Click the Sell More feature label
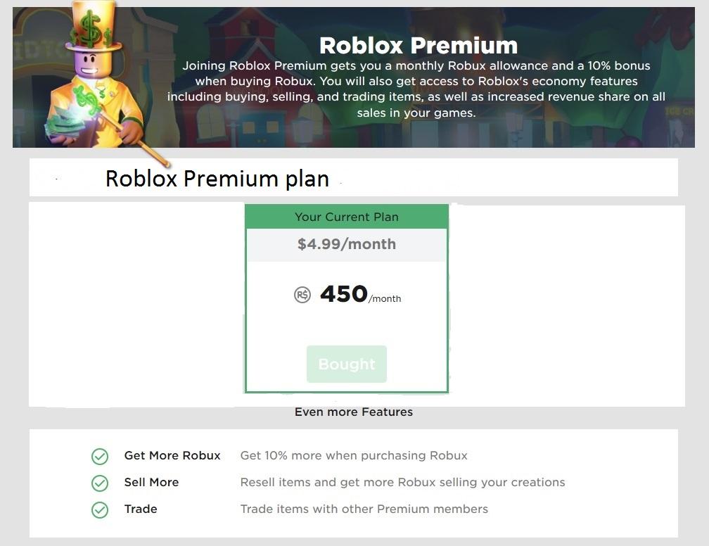Viewport: 709px width, 546px height. 151,482
